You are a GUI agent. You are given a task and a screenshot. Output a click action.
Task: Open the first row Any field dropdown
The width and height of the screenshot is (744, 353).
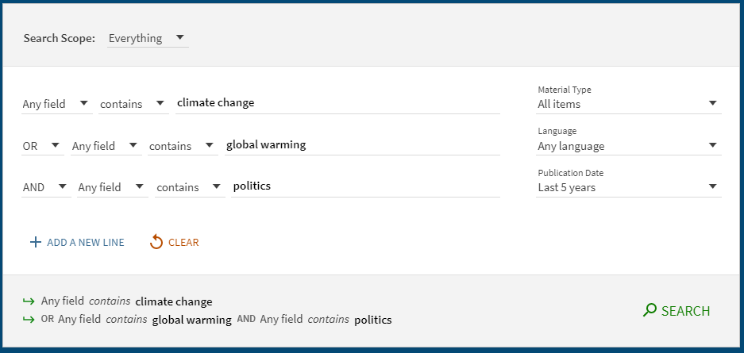pyautogui.click(x=55, y=103)
